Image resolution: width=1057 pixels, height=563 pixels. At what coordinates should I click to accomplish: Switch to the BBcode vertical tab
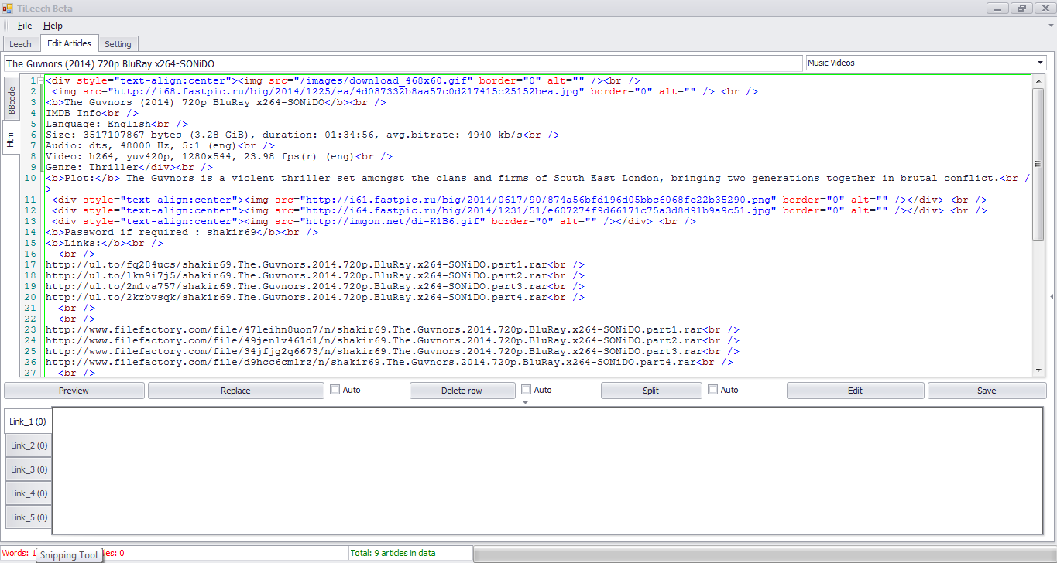12,101
